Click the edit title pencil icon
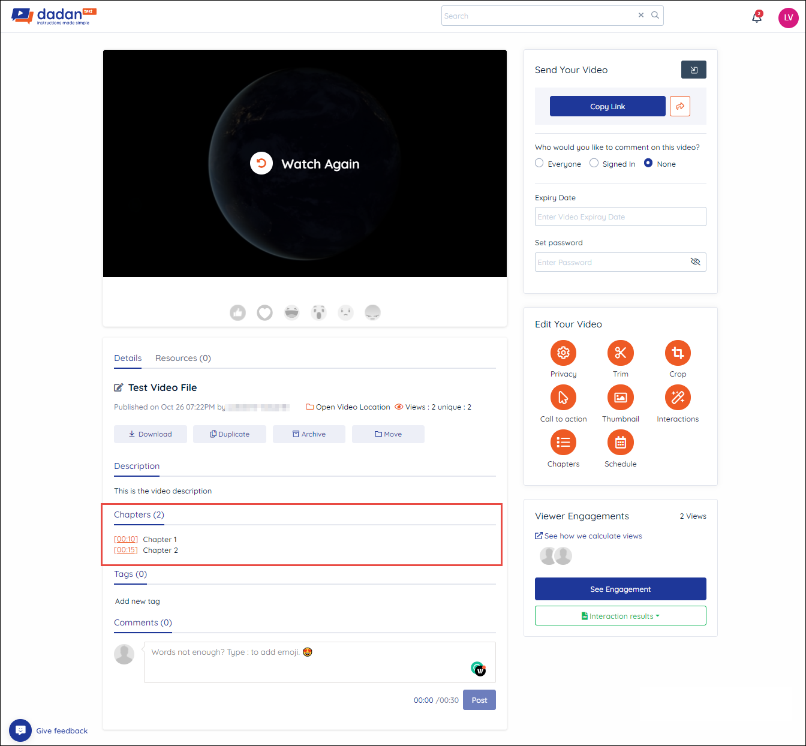 [119, 387]
